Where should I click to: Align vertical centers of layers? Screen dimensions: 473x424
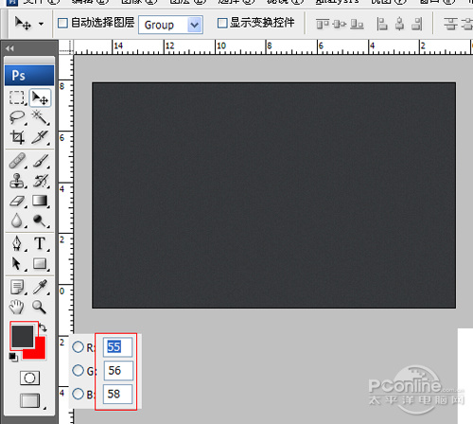340,24
